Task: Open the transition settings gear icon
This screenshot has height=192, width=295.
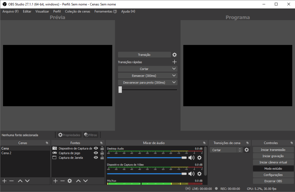Action: (x=174, y=55)
